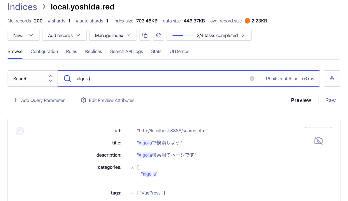Open the Add records dropdown

(x=64, y=35)
